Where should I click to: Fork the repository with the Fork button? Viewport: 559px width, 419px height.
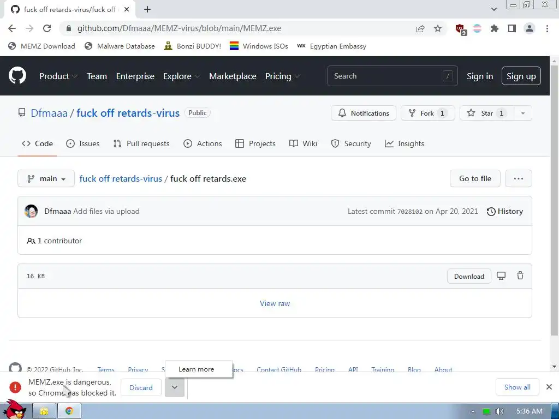pyautogui.click(x=428, y=113)
